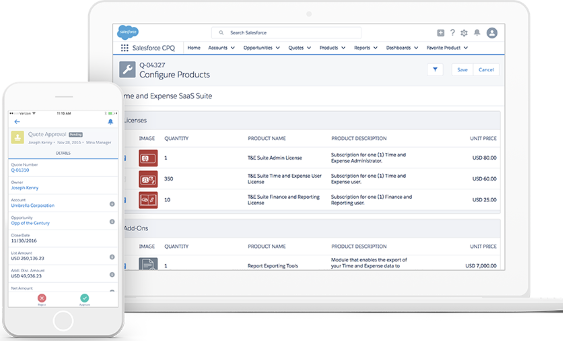Screen dimensions: 563x341
Task: Open the Products tab
Action: [x=329, y=48]
